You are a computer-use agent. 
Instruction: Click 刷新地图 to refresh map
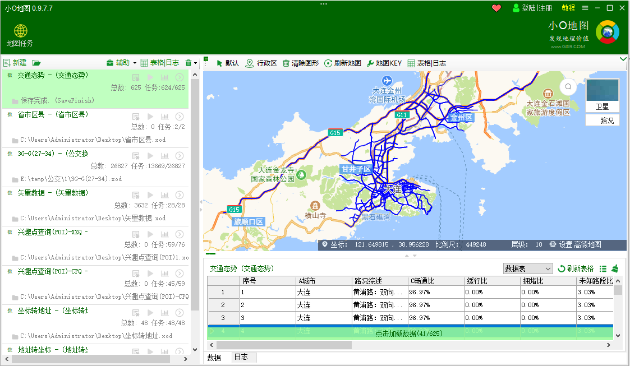(343, 63)
